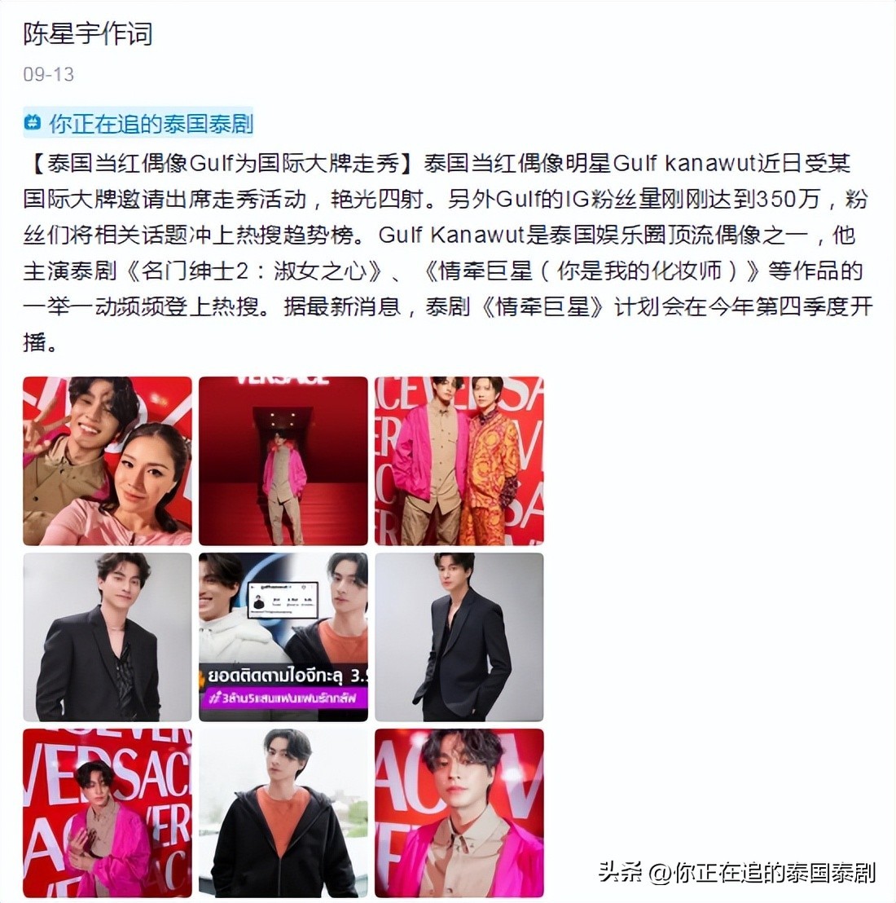Open red staircase Versace runway photo
Image resolution: width=896 pixels, height=903 pixels.
(x=283, y=460)
